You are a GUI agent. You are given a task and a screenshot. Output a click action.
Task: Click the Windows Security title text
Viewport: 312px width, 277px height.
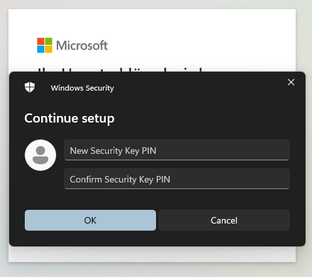pos(82,88)
